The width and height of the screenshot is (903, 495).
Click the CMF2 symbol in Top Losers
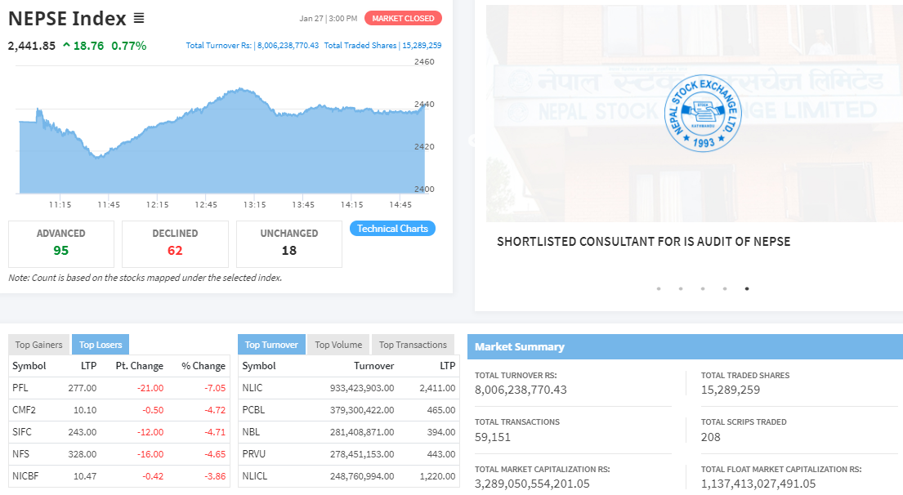pos(25,410)
